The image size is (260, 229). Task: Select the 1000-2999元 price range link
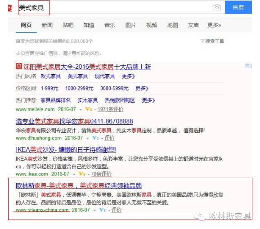tap(79, 88)
